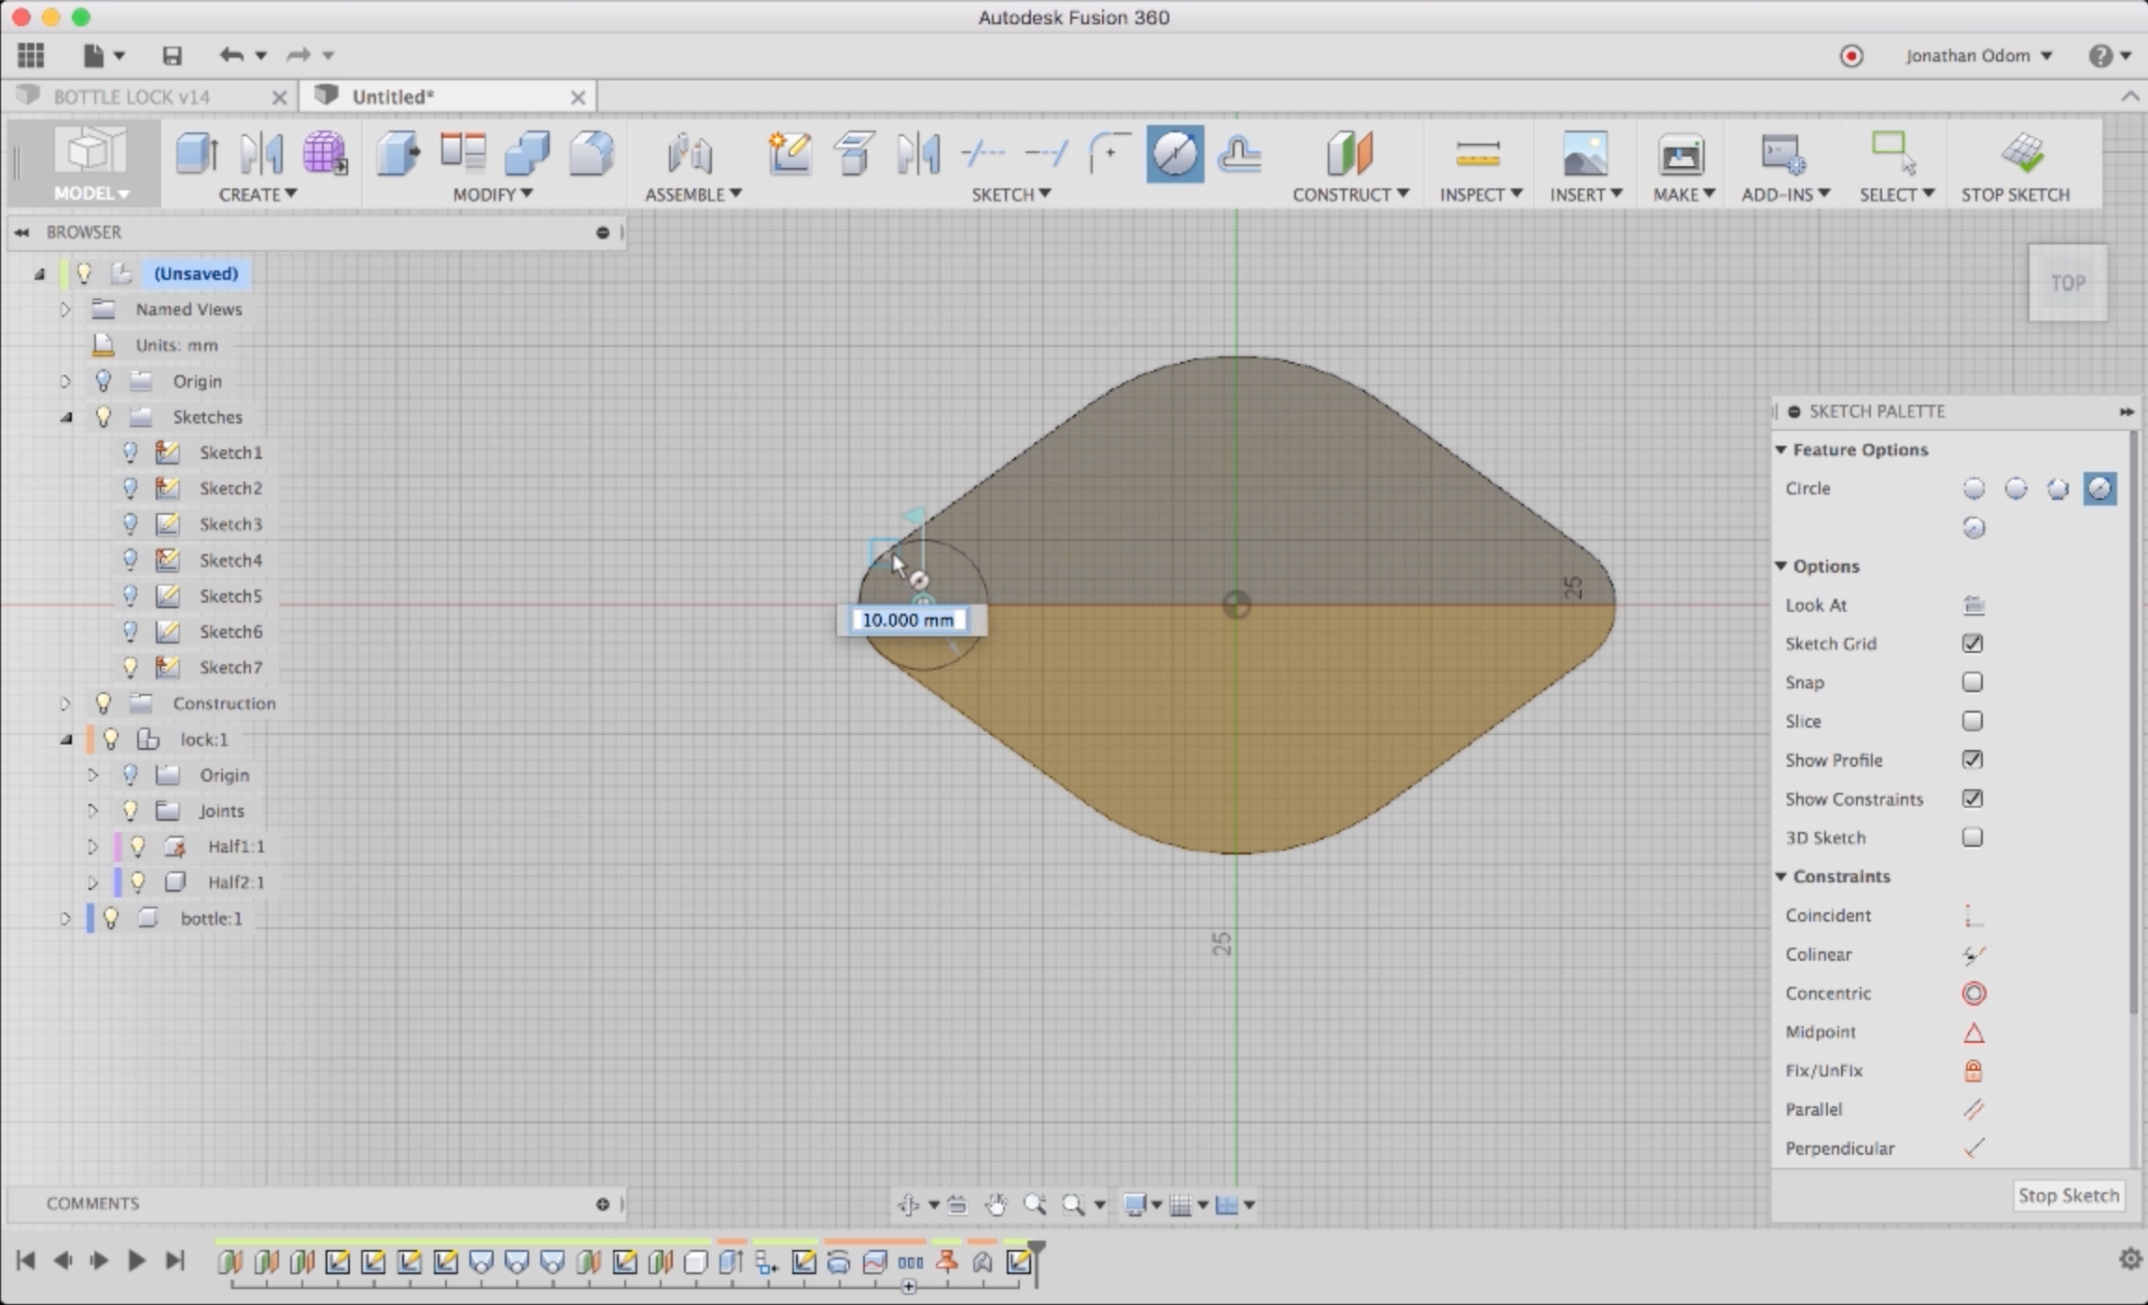
Task: Collapse the Feature Options section
Action: [1781, 450]
